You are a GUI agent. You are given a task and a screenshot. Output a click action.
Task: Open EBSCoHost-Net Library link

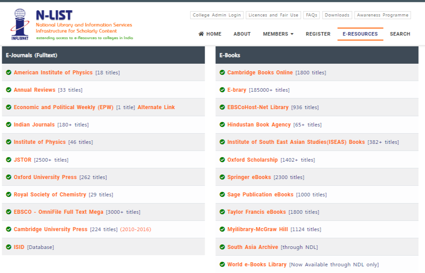258,107
